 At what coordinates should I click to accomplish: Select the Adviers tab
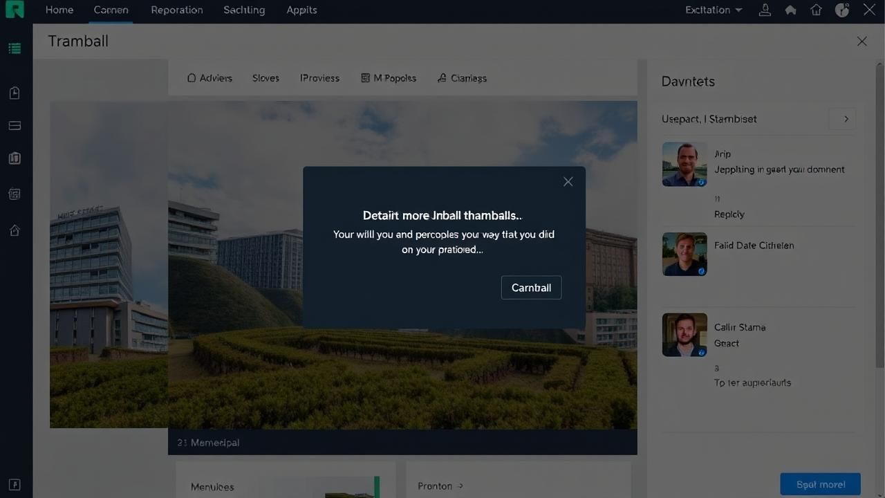[x=209, y=78]
